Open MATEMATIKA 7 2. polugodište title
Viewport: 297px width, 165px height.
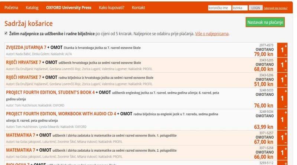point(20,150)
